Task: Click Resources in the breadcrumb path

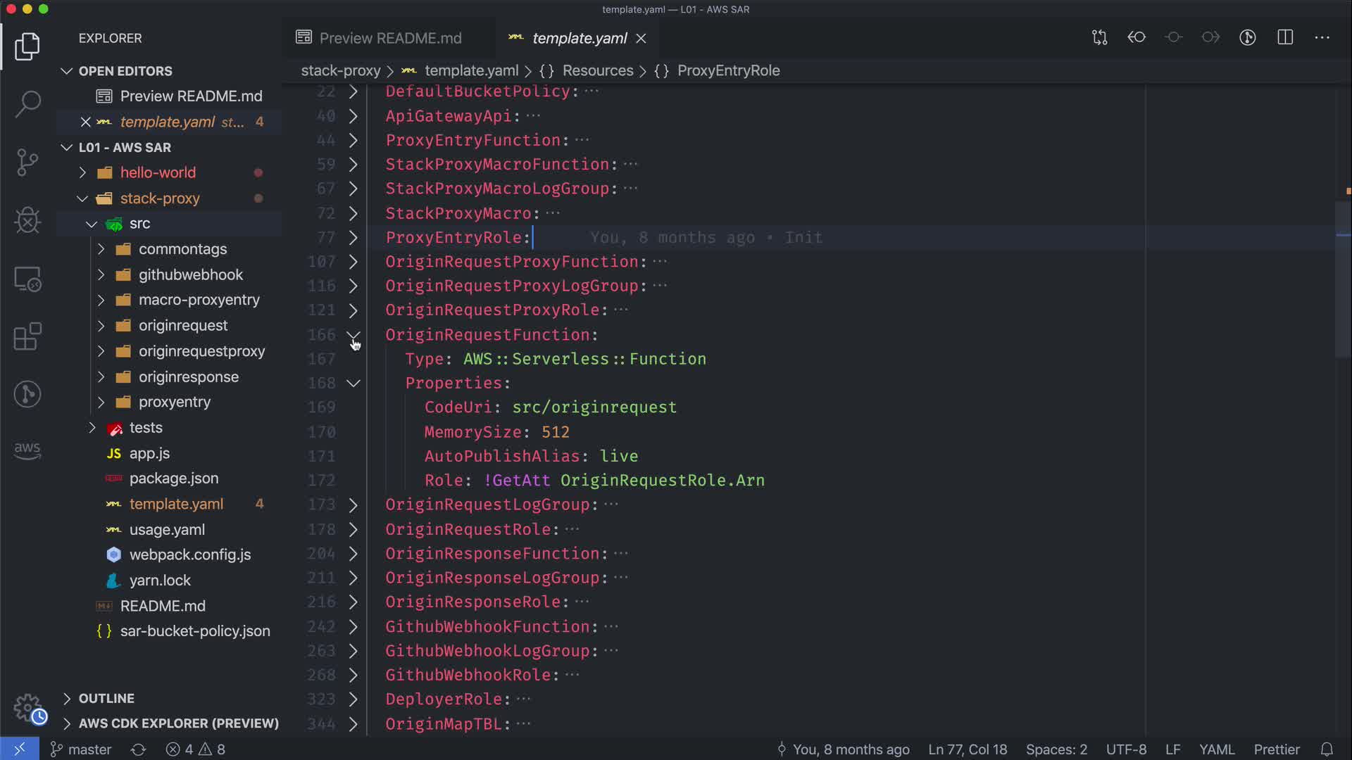Action: point(597,70)
